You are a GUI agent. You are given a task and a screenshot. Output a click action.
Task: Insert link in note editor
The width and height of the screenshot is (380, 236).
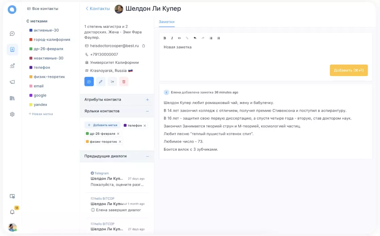(x=187, y=38)
